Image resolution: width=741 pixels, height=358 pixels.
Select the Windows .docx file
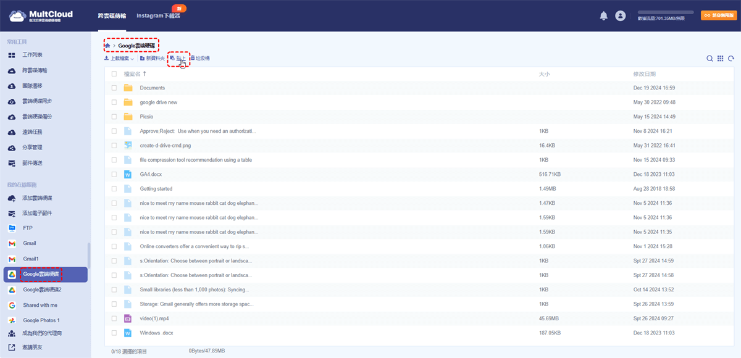157,333
